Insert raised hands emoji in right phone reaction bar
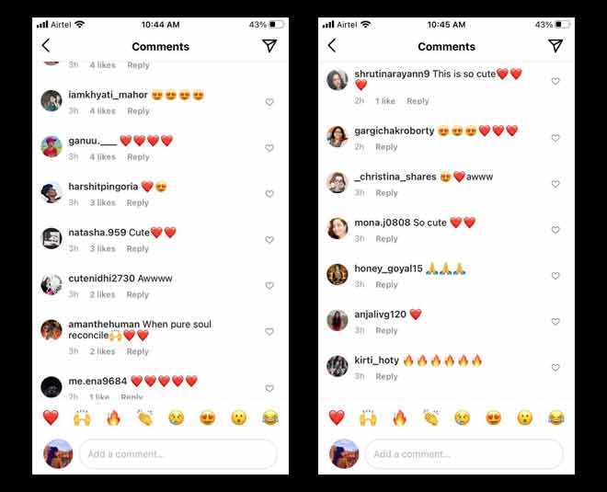 [368, 418]
